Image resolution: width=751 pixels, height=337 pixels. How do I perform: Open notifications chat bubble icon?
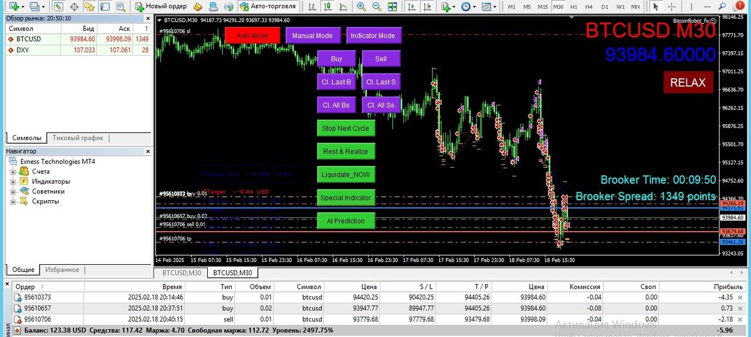coord(738,6)
